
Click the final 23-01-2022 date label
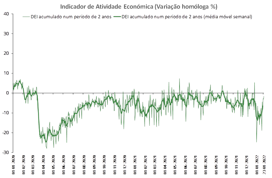(264, 165)
